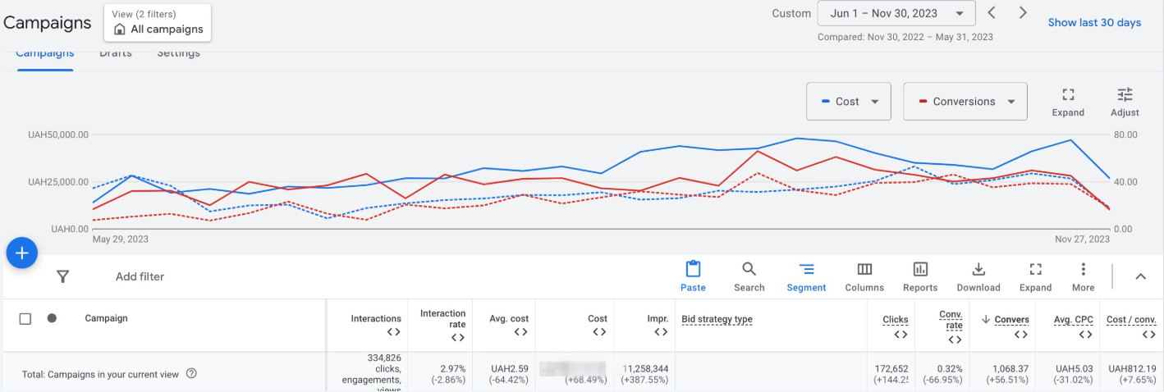
Task: Click Add filter field
Action: [x=140, y=277]
